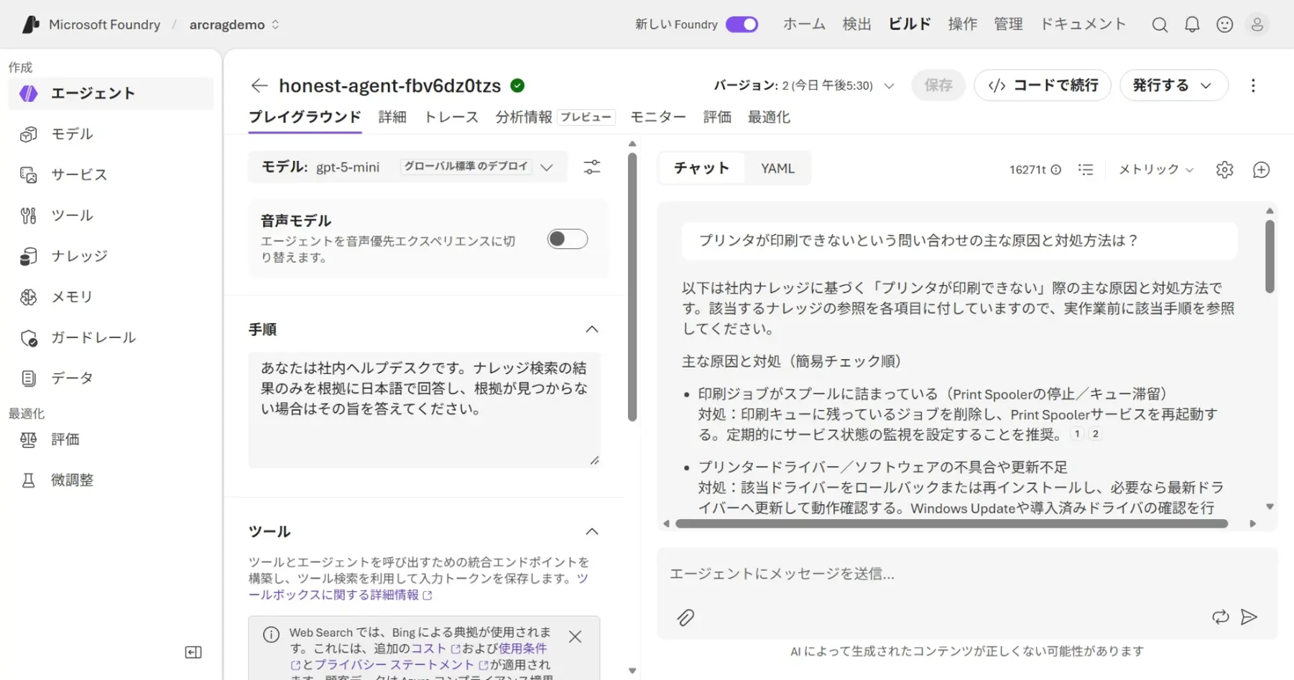Click token count info icon

(x=1056, y=170)
